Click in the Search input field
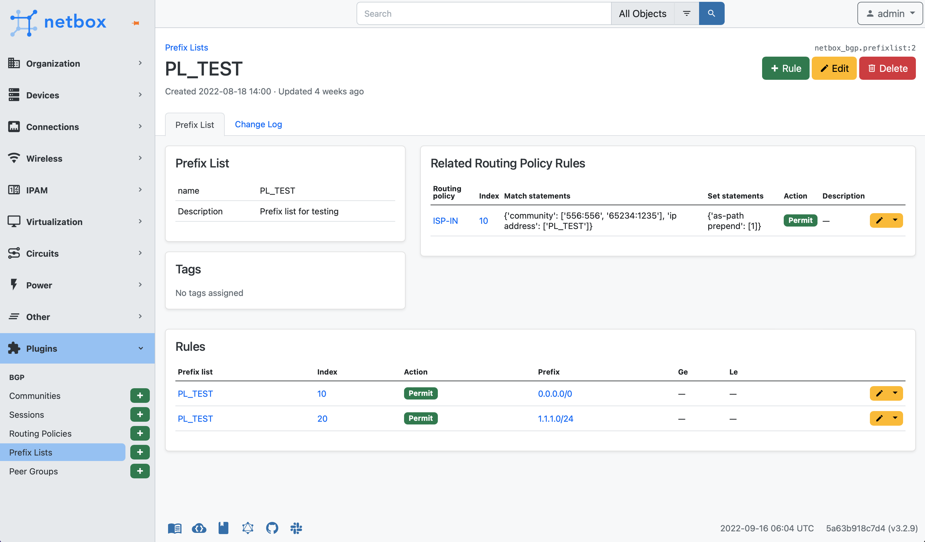This screenshot has width=925, height=542. click(484, 14)
